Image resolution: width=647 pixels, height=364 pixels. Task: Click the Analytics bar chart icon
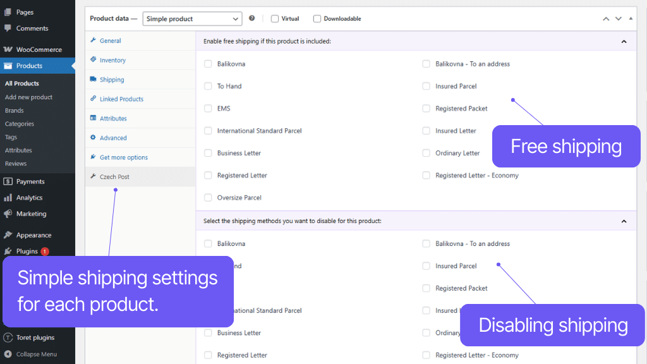point(8,198)
